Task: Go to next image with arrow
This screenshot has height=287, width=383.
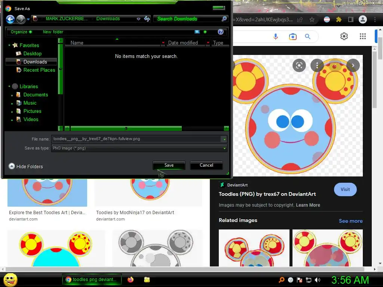Action: (353, 65)
